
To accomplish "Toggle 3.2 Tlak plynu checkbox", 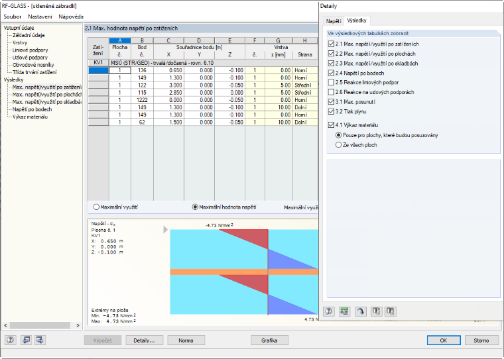I will pos(331,111).
